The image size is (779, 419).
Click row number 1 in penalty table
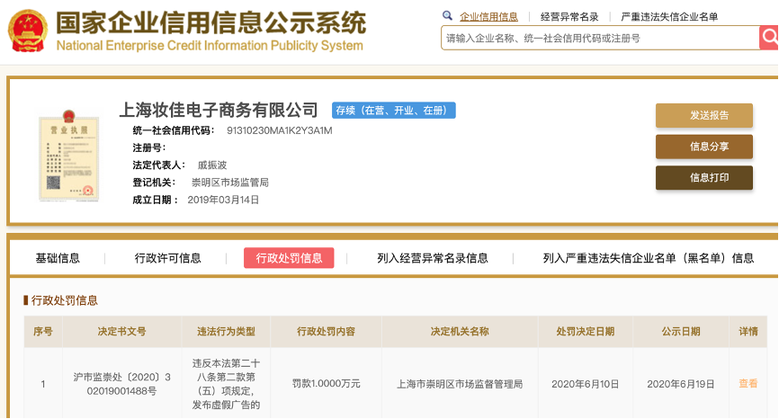(x=43, y=384)
